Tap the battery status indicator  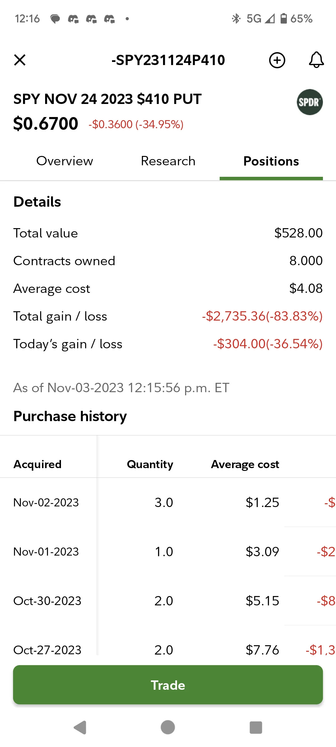coord(284,19)
